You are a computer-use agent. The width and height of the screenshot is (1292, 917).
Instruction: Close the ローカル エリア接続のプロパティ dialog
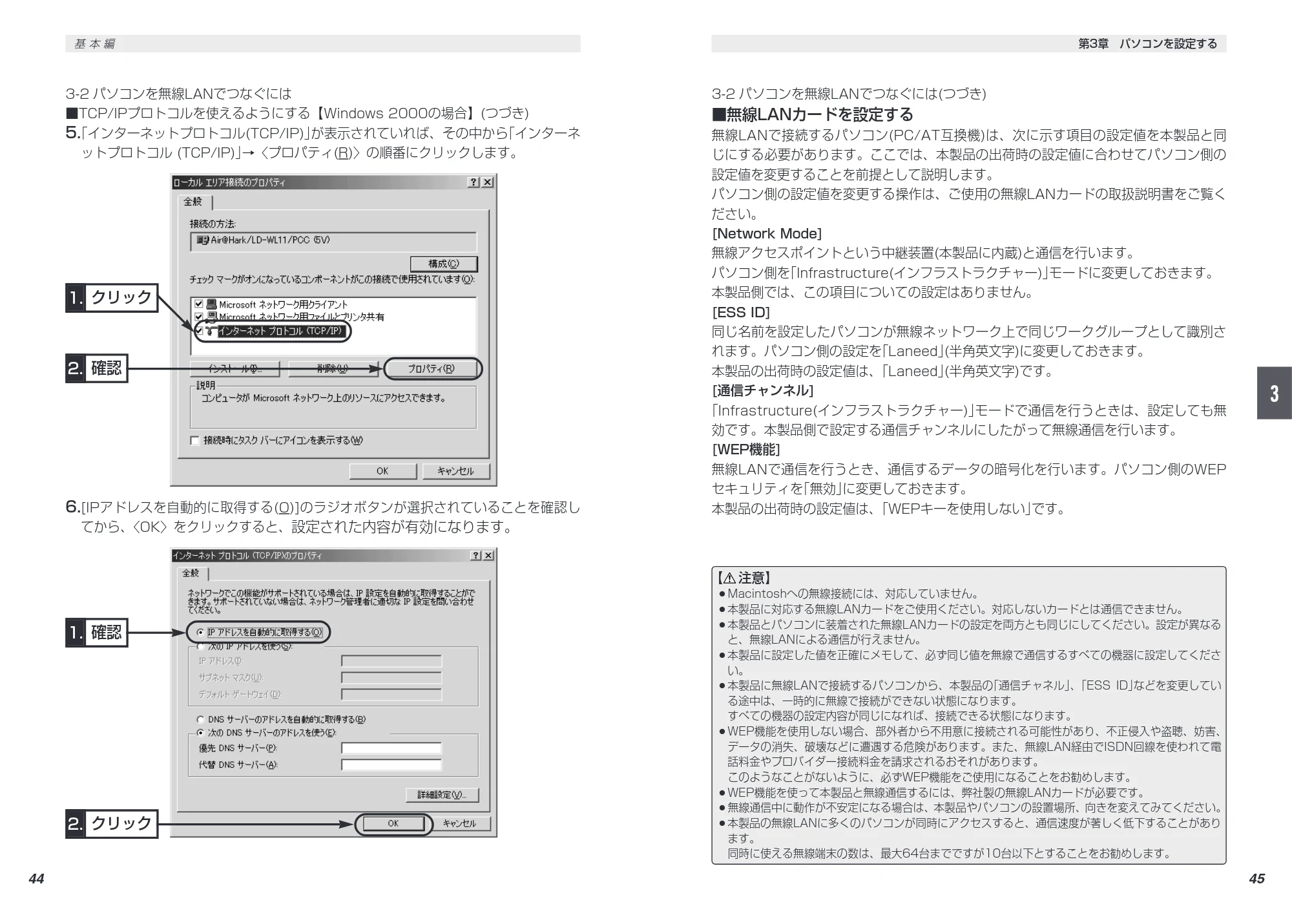tap(487, 182)
